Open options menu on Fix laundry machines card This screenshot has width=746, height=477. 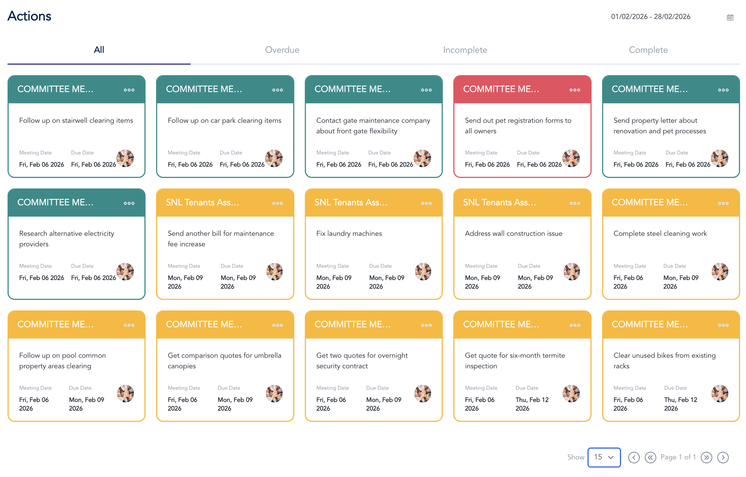(x=426, y=203)
